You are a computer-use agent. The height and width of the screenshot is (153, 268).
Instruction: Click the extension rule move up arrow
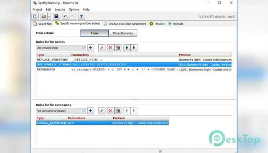127,111
